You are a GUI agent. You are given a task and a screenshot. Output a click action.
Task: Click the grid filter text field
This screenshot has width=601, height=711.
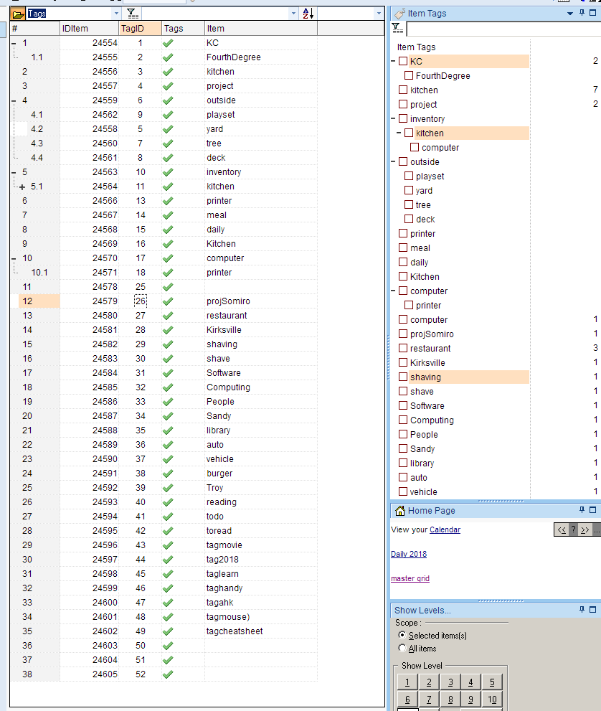coord(215,14)
